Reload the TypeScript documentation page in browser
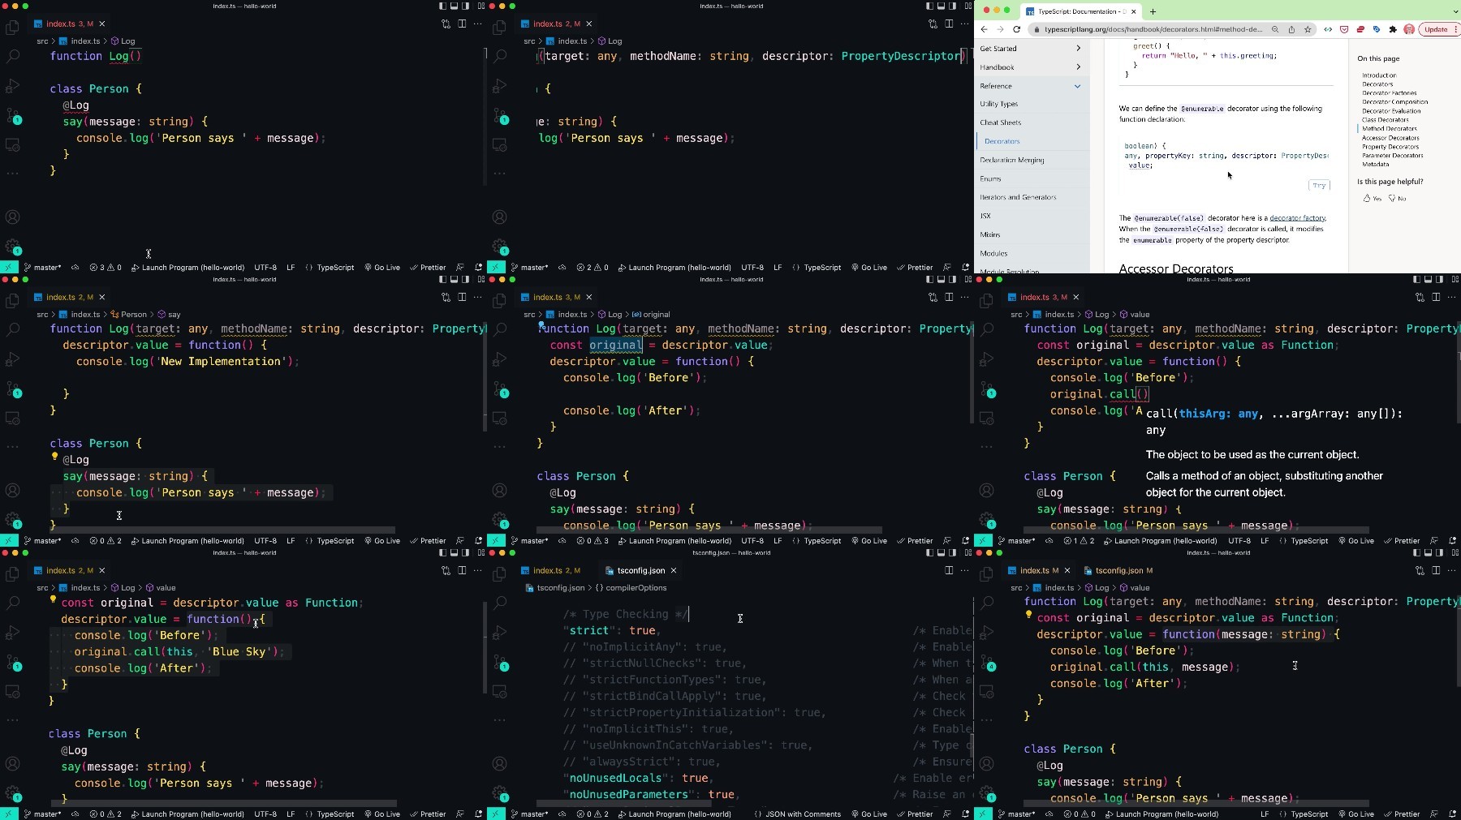The width and height of the screenshot is (1461, 820). click(1016, 29)
